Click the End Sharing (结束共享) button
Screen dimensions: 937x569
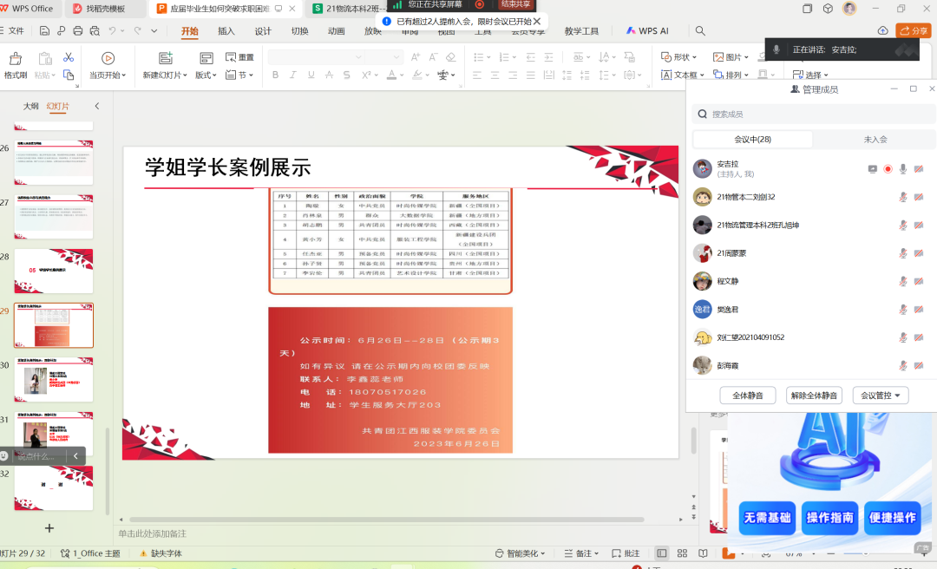pyautogui.click(x=515, y=4)
